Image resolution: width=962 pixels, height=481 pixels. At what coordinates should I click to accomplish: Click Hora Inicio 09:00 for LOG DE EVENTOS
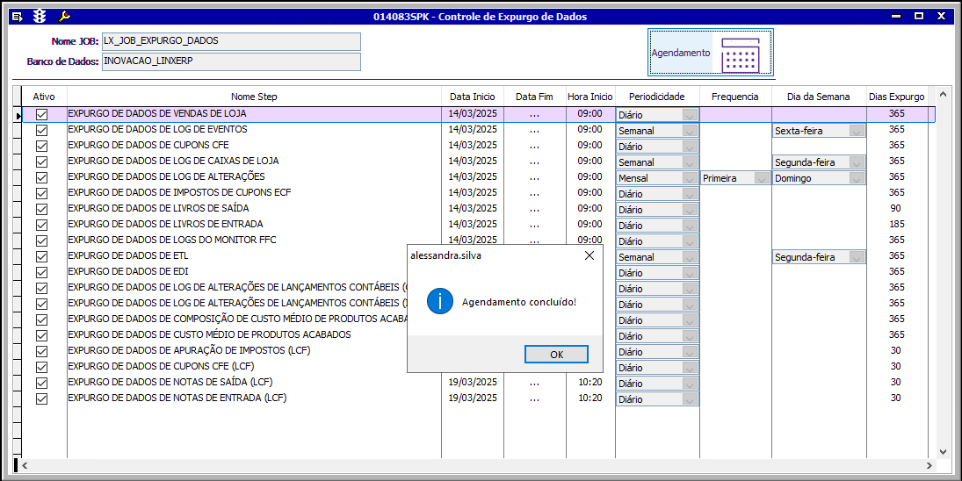click(589, 130)
